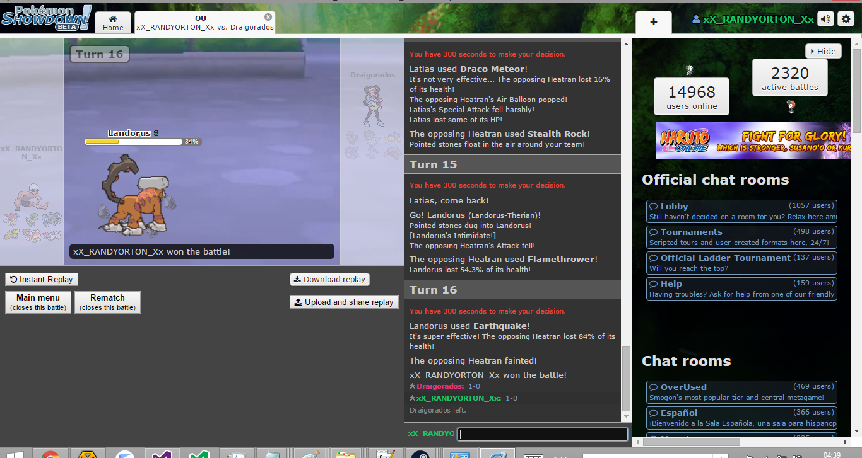Screen dimensions: 862x458
Task: Click the Draigorados username in the chat
Action: pos(440,386)
